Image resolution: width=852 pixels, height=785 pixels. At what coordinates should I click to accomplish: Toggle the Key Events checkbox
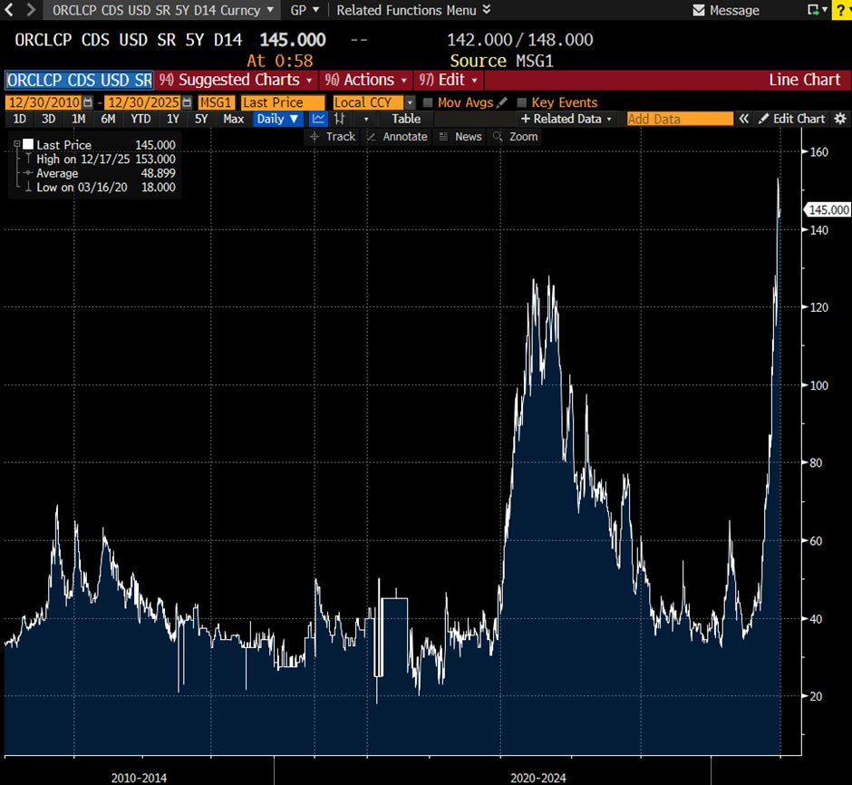pyautogui.click(x=521, y=102)
